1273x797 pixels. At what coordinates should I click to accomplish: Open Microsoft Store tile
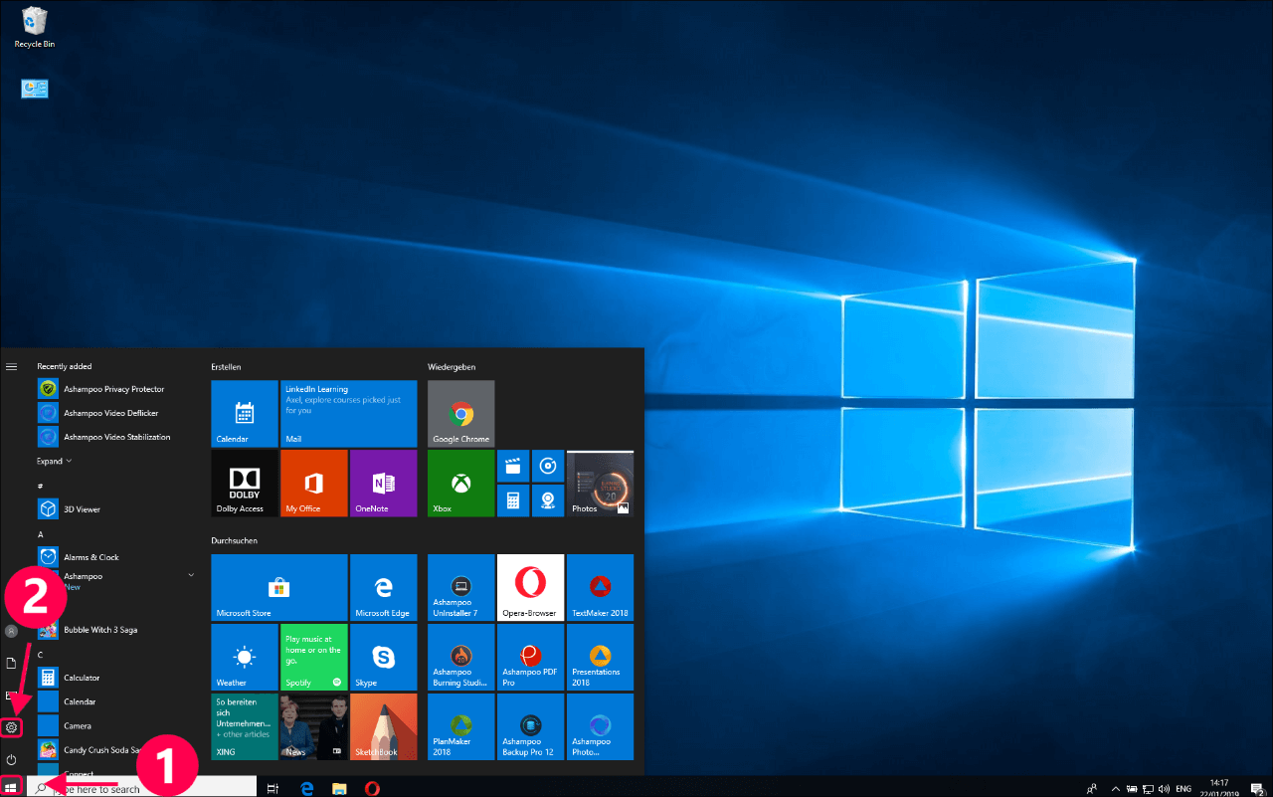[x=279, y=587]
